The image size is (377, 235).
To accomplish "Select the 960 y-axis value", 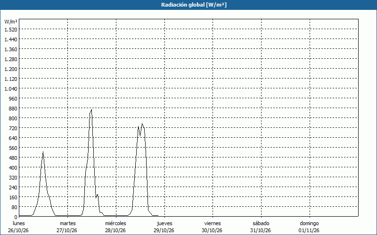I will point(13,99).
